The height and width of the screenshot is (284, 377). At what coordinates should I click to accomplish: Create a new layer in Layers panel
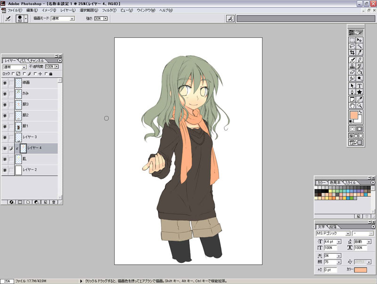click(x=45, y=202)
